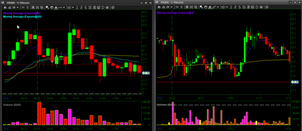Click the MGNX--5 Minute window title
This screenshot has width=302, height=131.
click(x=19, y=2)
